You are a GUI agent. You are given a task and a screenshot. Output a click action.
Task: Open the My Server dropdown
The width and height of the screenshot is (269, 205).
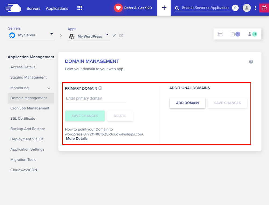point(31,35)
